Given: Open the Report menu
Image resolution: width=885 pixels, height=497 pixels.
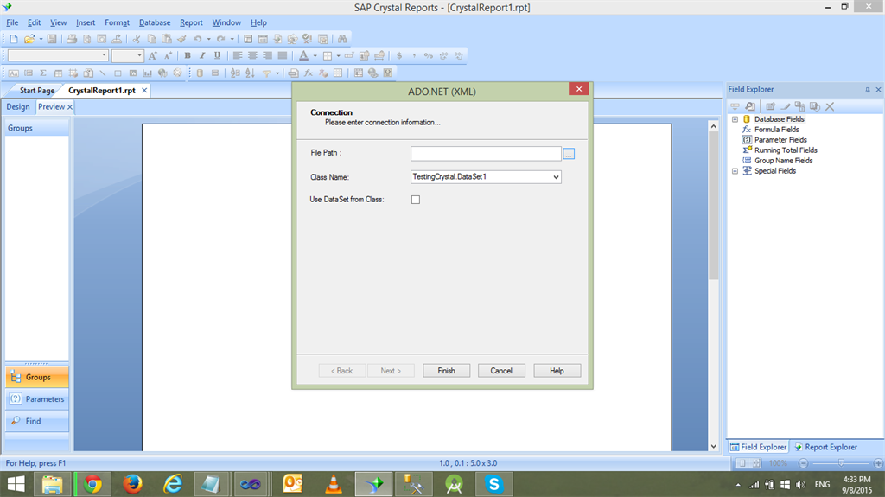Looking at the screenshot, I should 191,22.
